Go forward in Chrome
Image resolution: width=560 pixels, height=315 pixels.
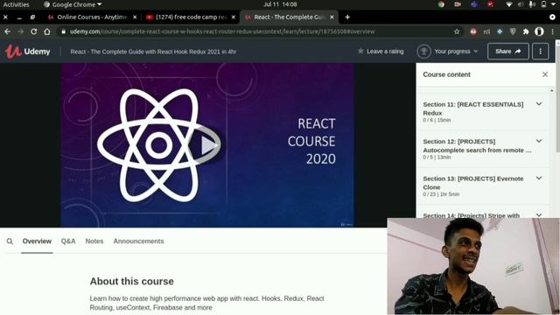tap(20, 31)
